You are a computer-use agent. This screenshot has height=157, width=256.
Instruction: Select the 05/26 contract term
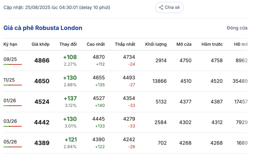[10, 142]
